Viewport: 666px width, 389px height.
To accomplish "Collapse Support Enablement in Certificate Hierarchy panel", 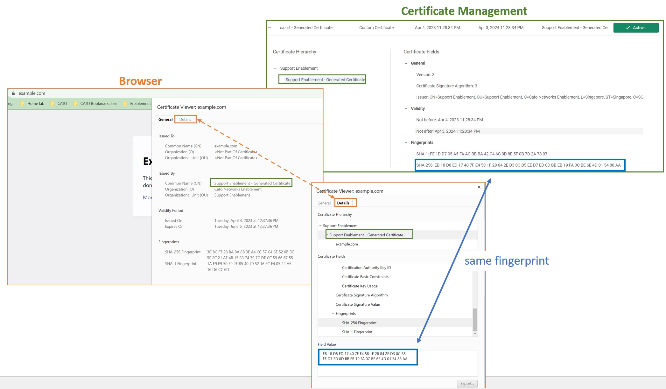I will pos(276,68).
